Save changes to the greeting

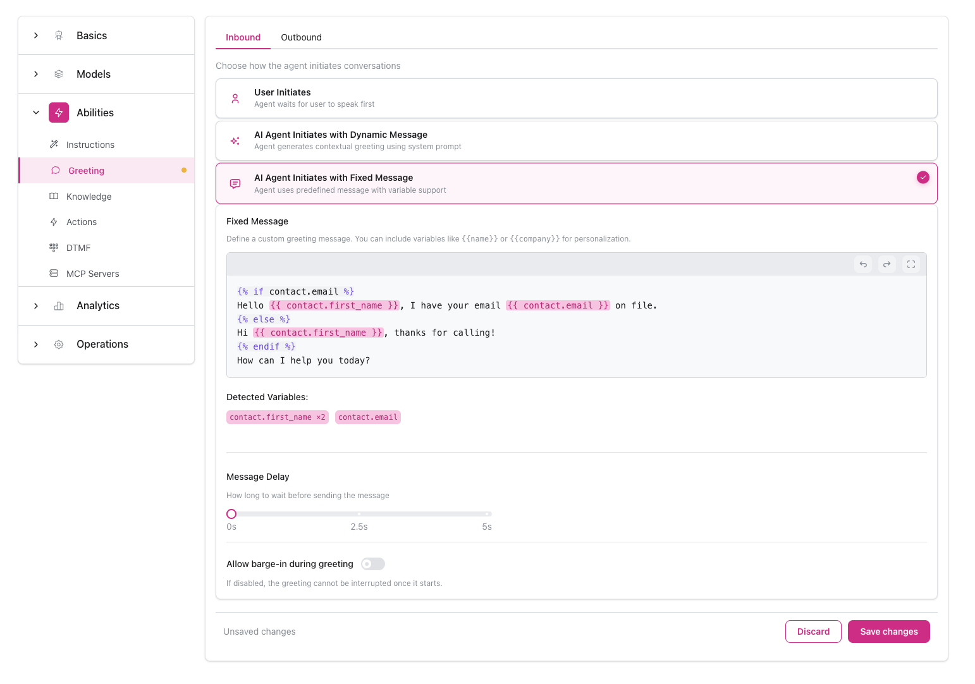point(888,632)
